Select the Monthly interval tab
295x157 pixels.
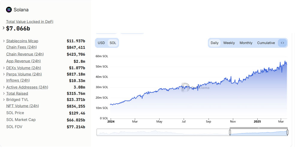click(x=246, y=43)
